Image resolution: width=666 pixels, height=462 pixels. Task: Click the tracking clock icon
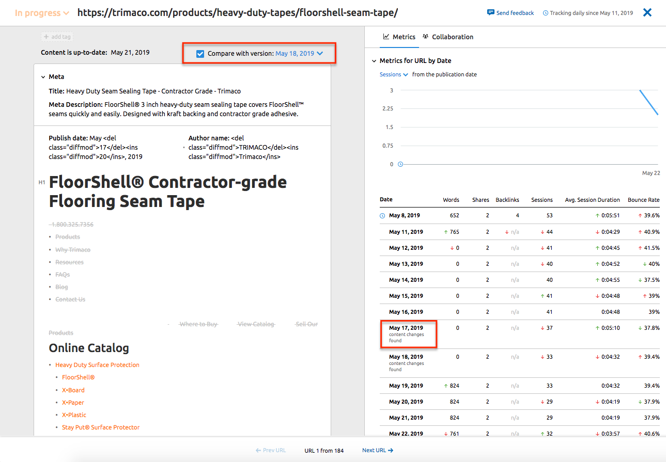click(x=546, y=13)
